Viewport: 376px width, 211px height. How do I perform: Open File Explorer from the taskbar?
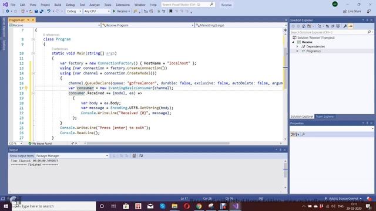pos(174,206)
